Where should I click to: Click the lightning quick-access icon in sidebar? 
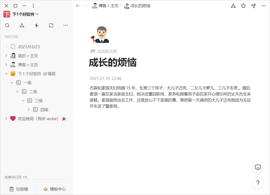point(36,25)
